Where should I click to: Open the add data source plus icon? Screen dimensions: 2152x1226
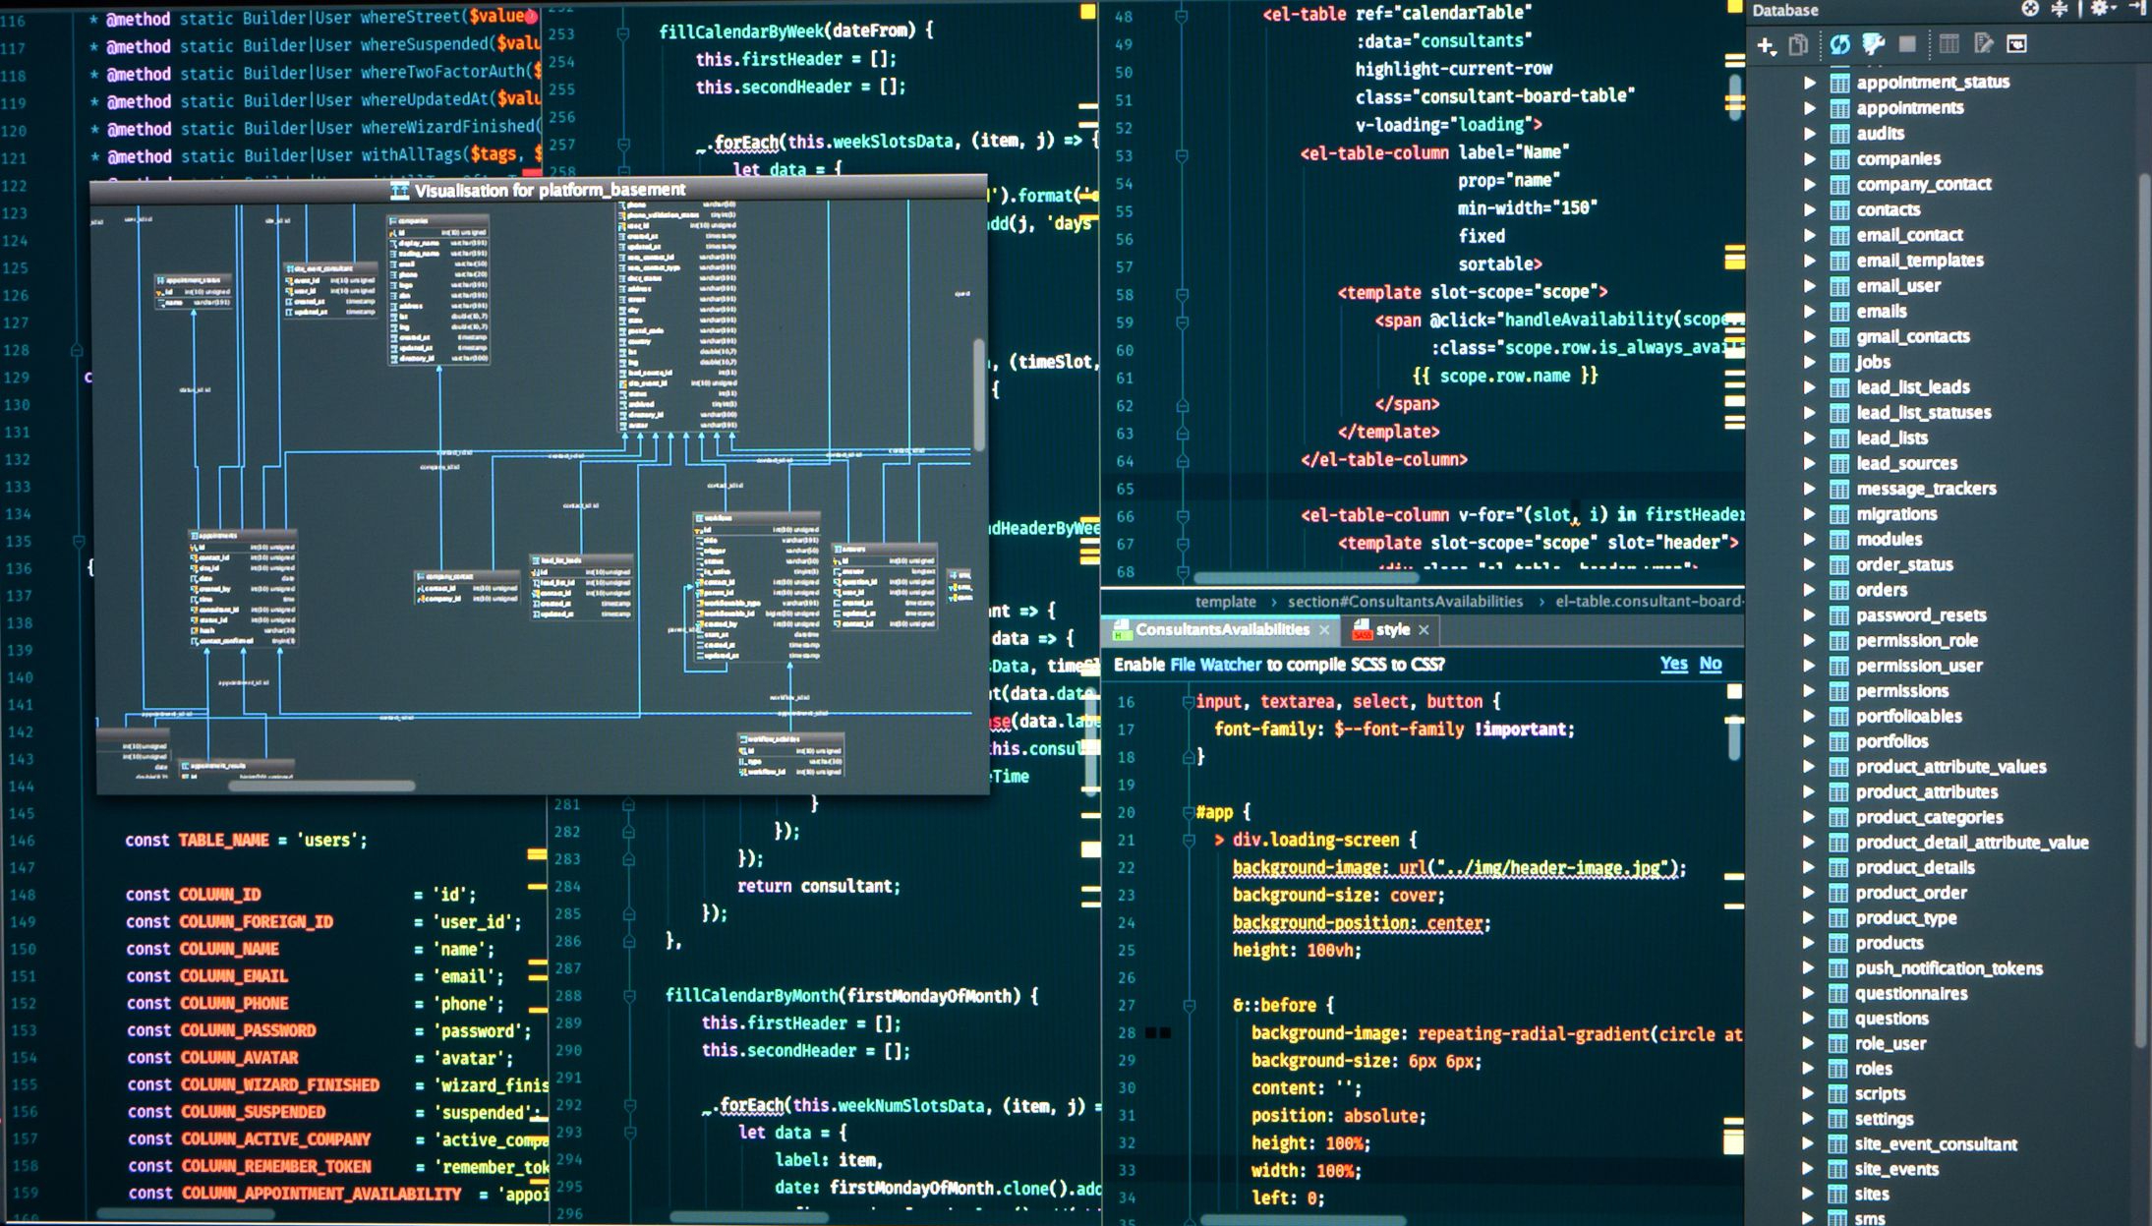click(1765, 43)
